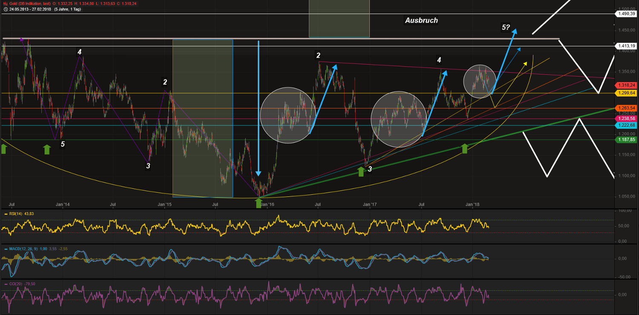Toggle the MACD(12, 26, 9) indicator legend
This screenshot has width=639, height=315.
(23, 249)
